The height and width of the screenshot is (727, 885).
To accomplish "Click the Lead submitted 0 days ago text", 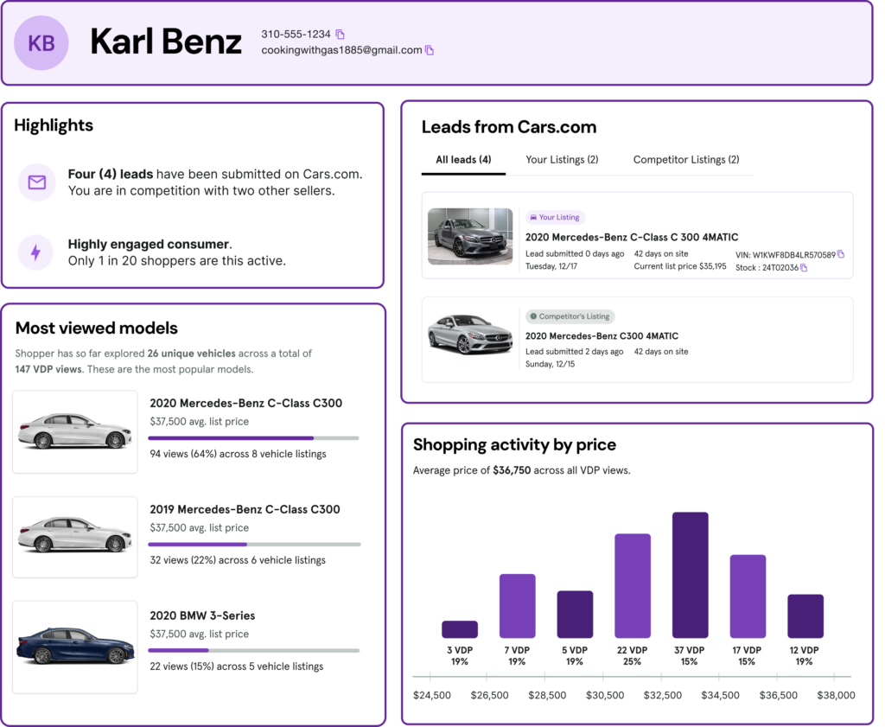I will tap(575, 254).
